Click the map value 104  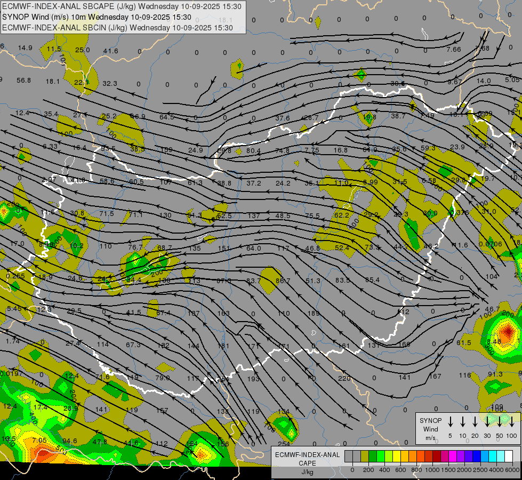[x=492, y=276]
